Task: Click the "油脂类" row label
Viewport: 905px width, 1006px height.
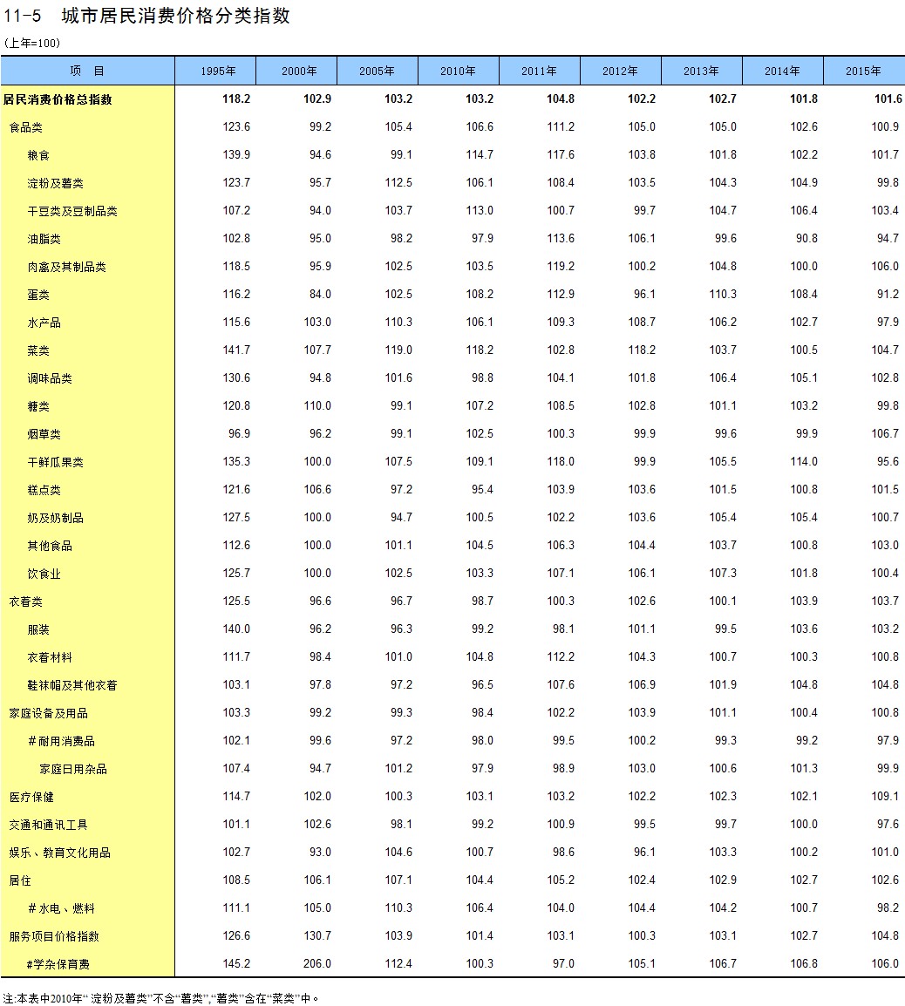Action: tap(44, 239)
